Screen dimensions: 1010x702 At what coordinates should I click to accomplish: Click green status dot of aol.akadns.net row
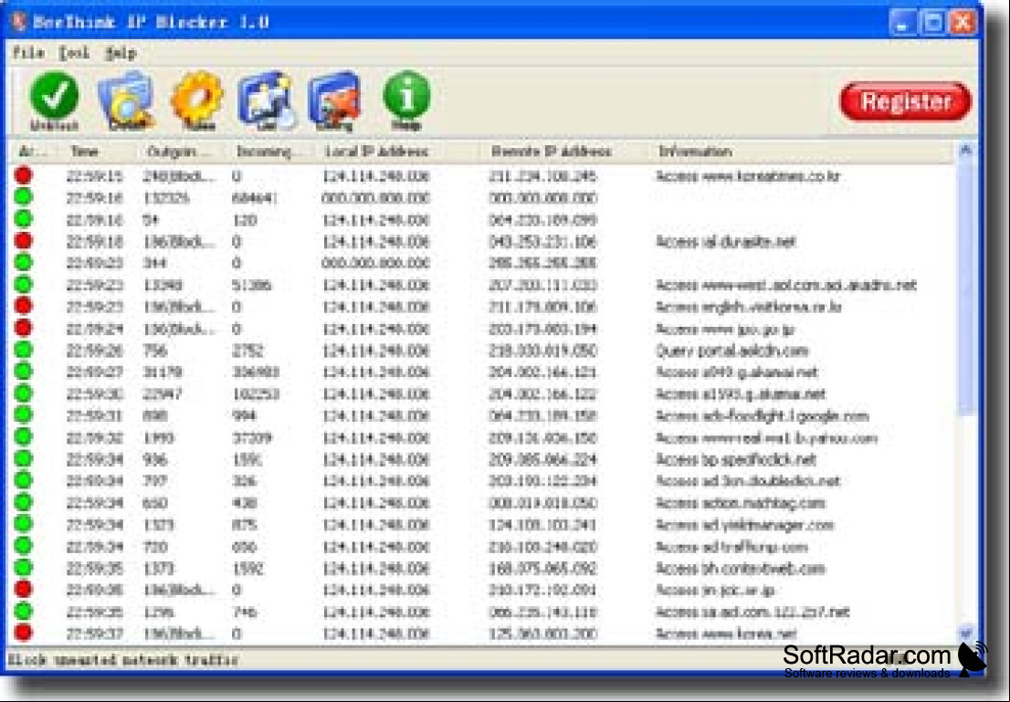point(24,284)
